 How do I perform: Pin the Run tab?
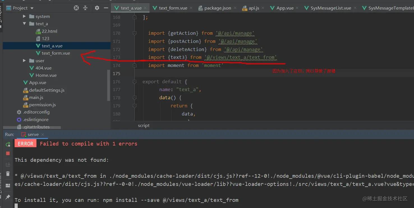point(8,197)
